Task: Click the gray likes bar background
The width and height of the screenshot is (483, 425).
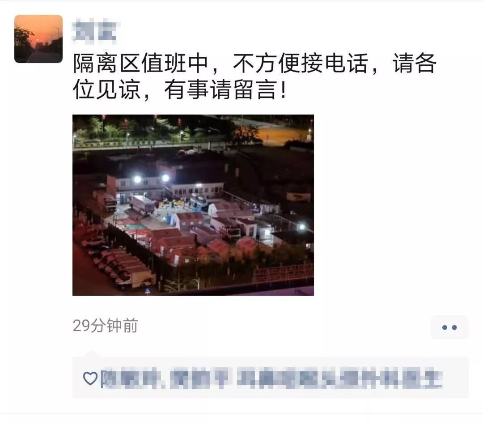Action: [271, 378]
